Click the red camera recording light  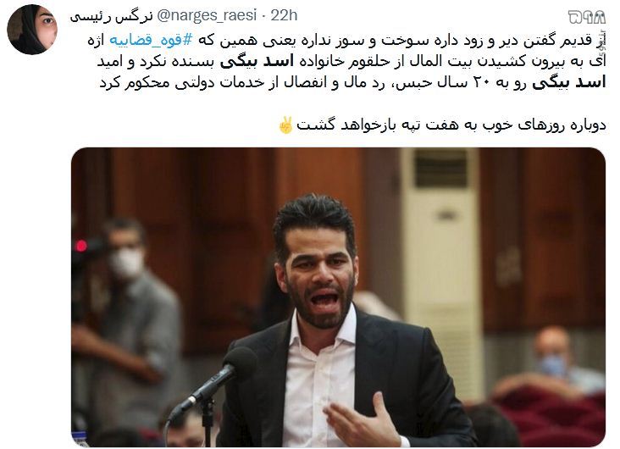[x=81, y=246]
